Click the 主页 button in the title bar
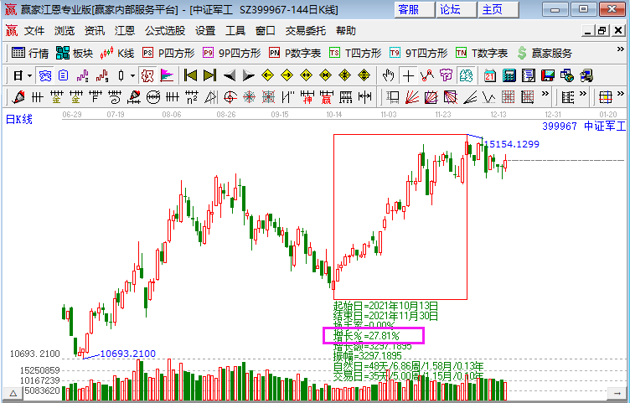The image size is (630, 403). click(498, 10)
